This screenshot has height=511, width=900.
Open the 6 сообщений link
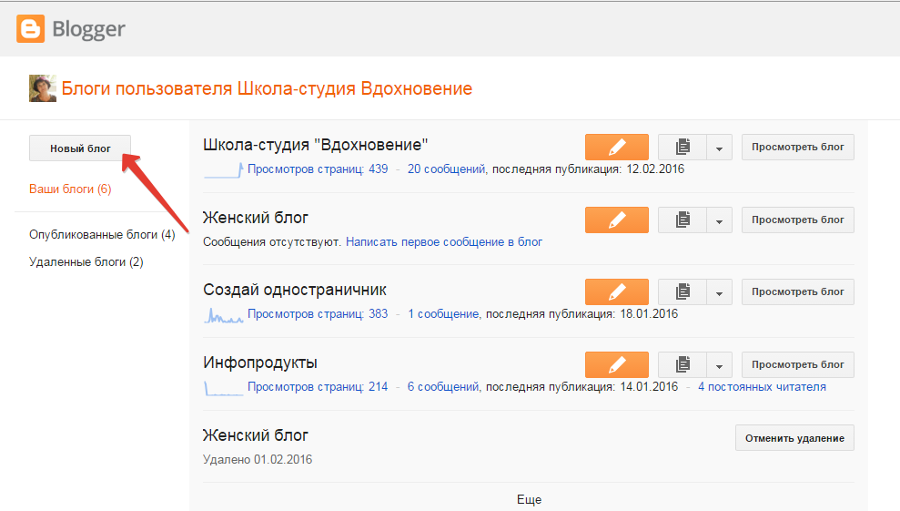(443, 387)
